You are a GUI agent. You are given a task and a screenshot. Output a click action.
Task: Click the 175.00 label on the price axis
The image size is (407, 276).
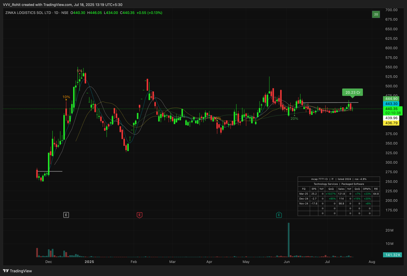pyautogui.click(x=391, y=210)
